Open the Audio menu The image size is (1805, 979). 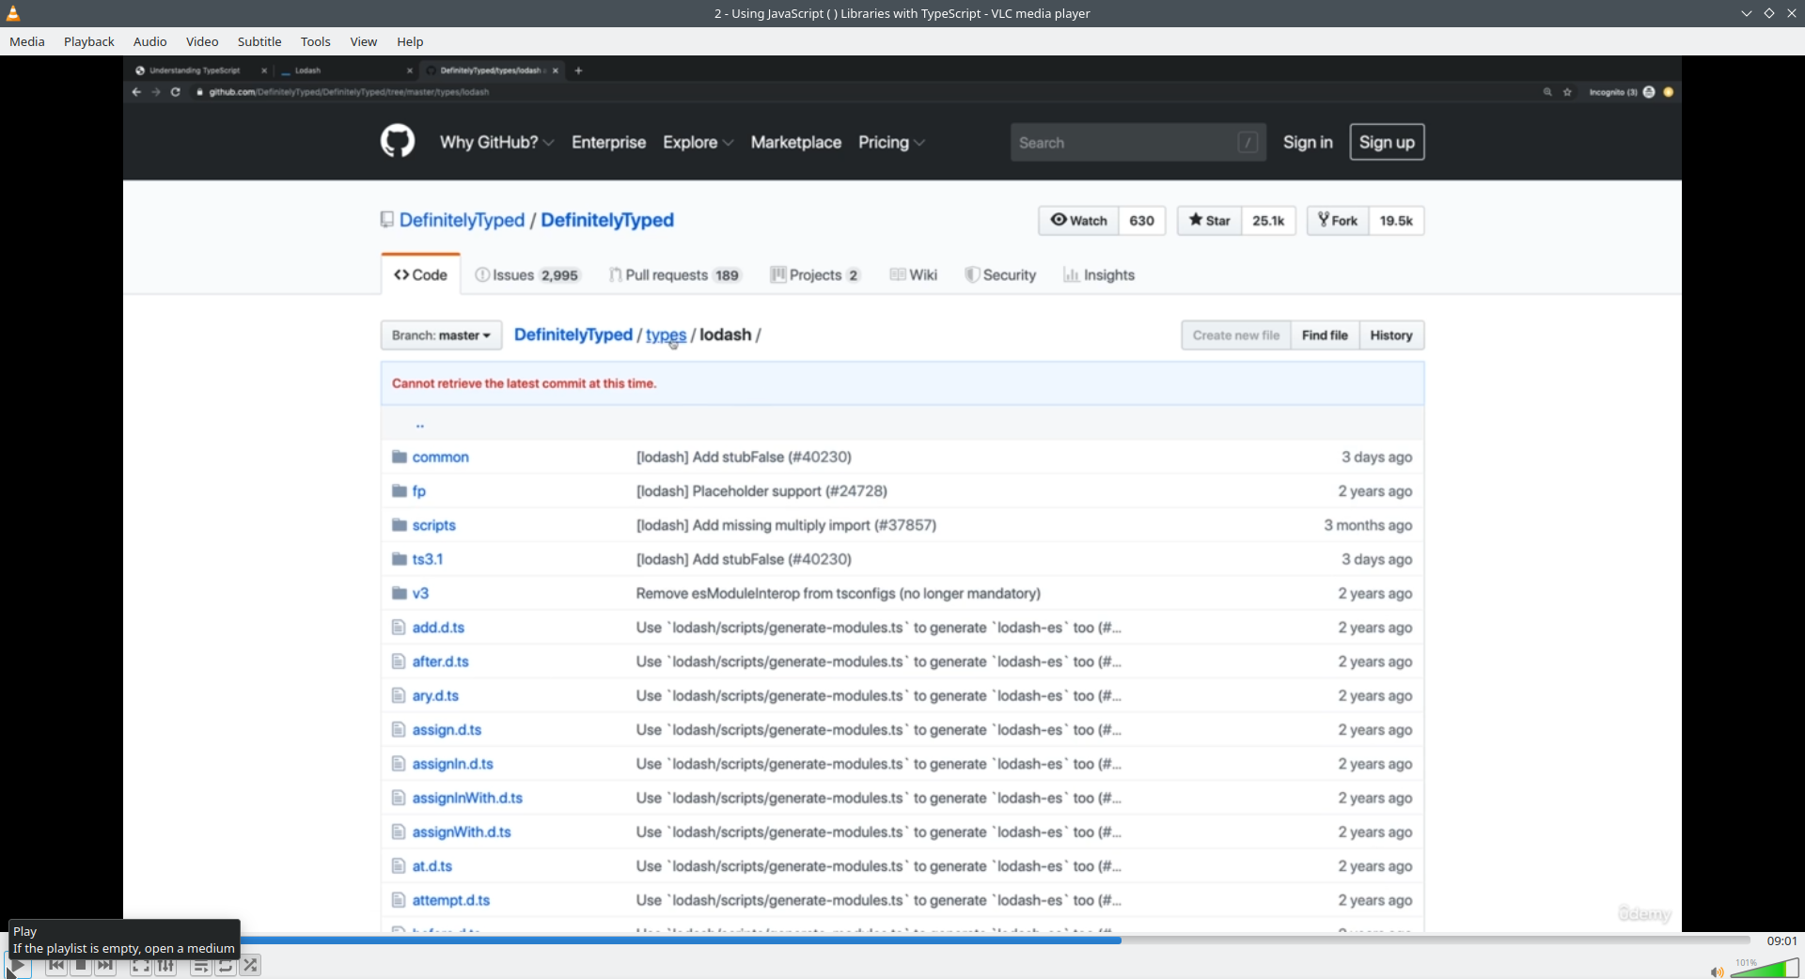pos(150,41)
